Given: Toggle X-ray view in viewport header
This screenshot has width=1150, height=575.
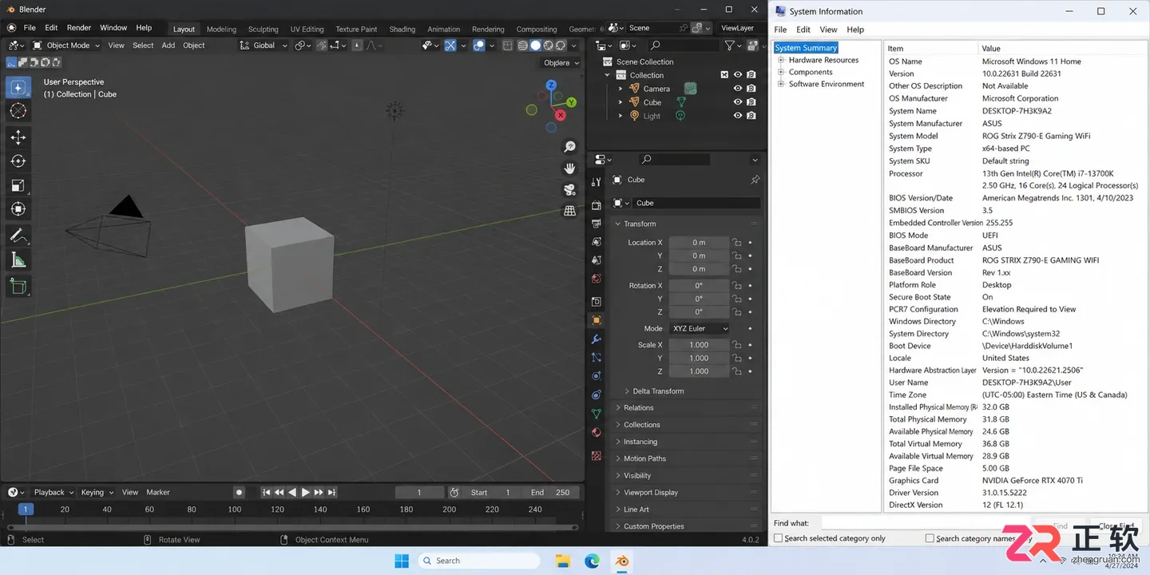Looking at the screenshot, I should 508,46.
